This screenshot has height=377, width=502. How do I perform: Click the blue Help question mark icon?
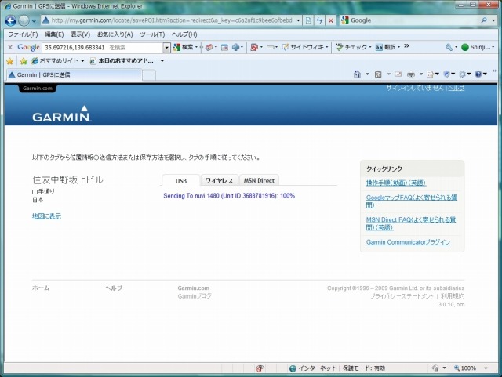(x=478, y=74)
